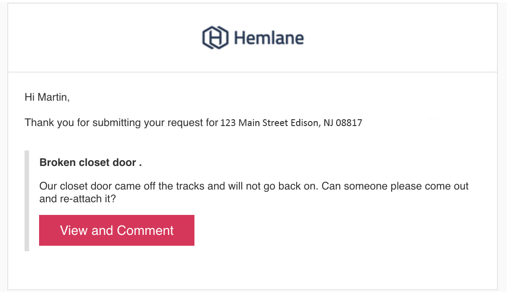The width and height of the screenshot is (507, 292).
Task: Click the "and re-attach it?" line
Action: click(78, 199)
